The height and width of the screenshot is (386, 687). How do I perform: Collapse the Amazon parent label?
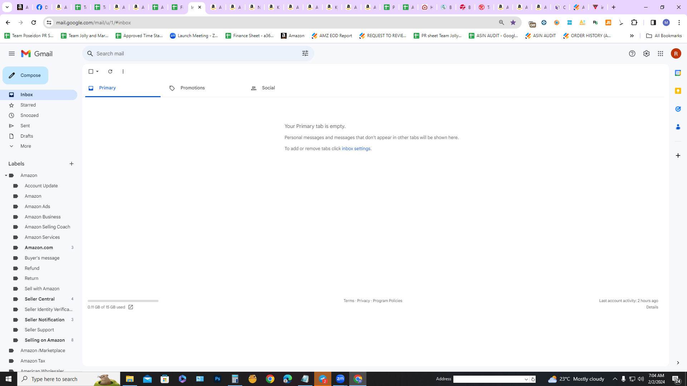tap(6, 175)
